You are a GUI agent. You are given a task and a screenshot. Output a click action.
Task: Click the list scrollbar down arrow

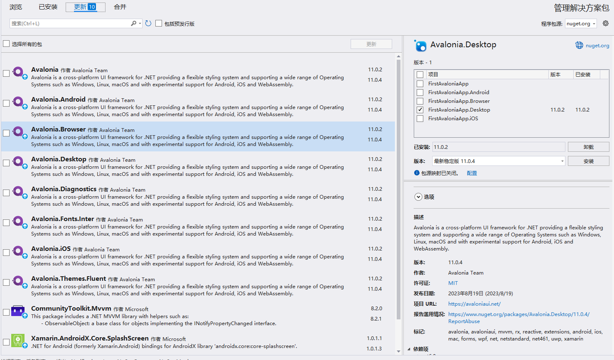[x=398, y=351]
